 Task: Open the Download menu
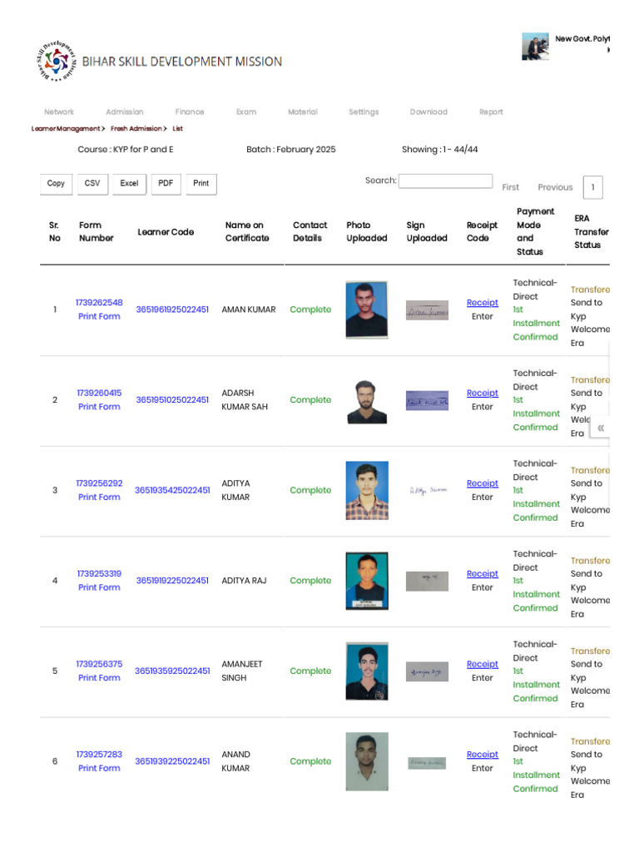tap(428, 111)
